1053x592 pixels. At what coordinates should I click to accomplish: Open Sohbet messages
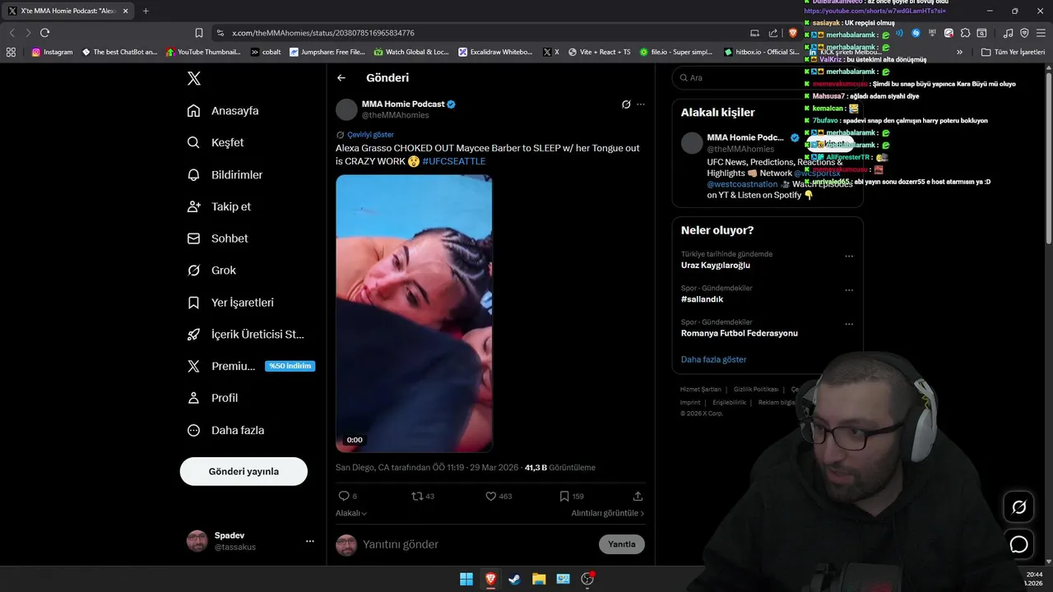217,238
